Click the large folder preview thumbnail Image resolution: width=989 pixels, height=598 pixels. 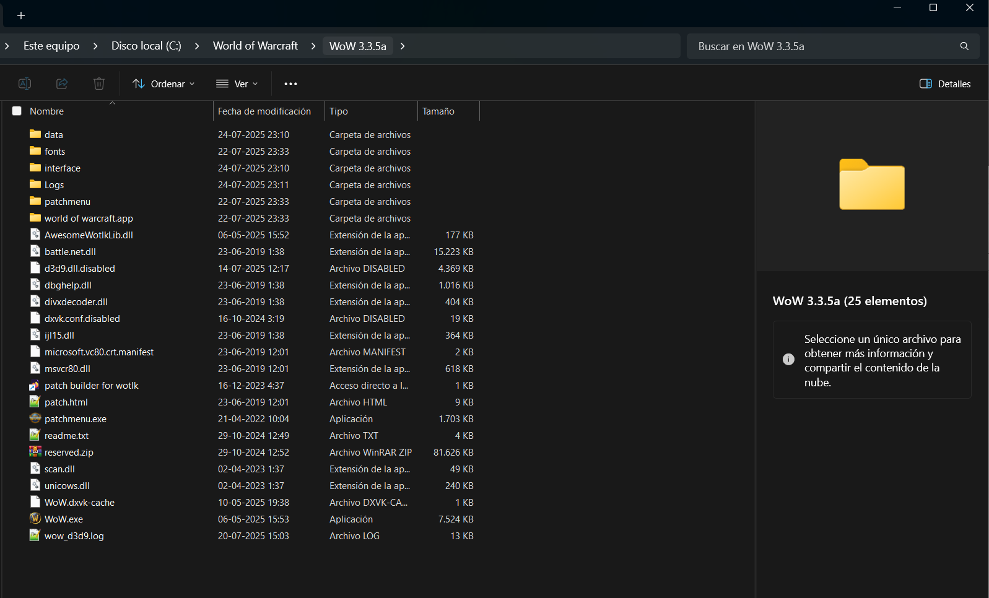click(872, 184)
